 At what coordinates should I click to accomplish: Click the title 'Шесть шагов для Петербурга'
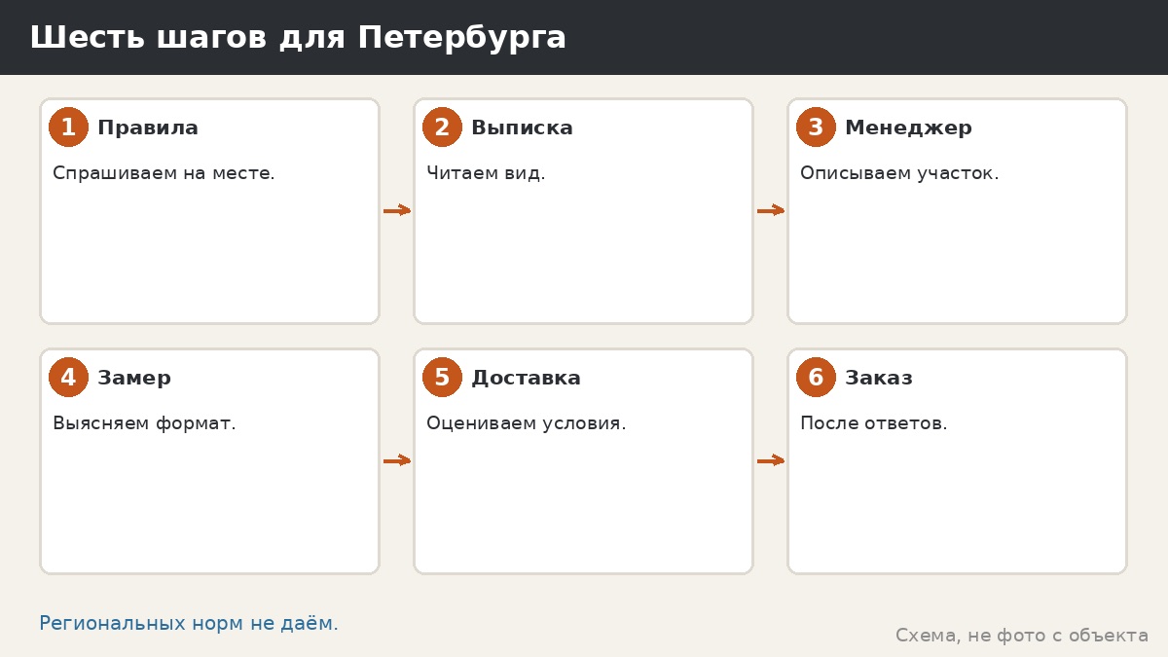pyautogui.click(x=298, y=38)
